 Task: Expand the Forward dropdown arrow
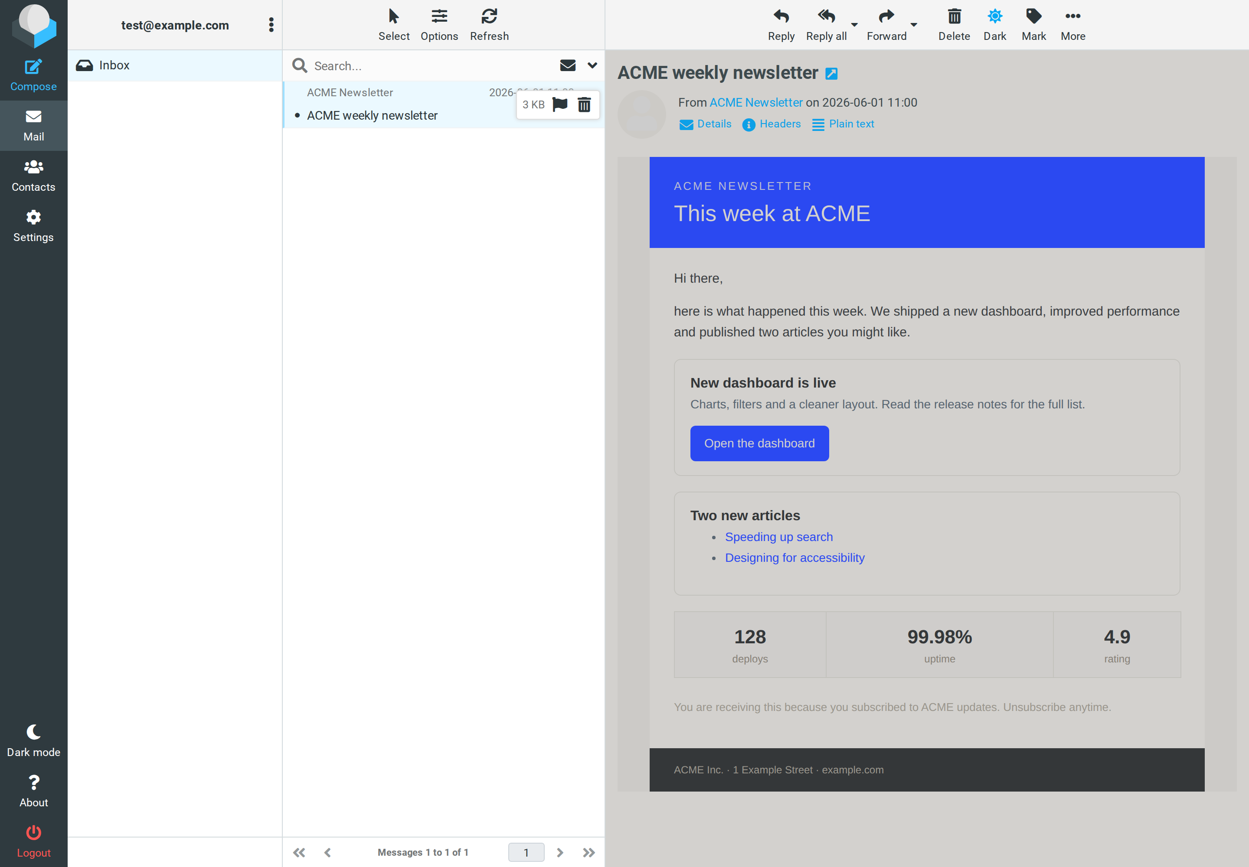914,24
